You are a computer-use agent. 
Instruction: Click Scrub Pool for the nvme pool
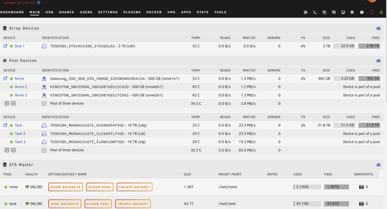(x=100, y=187)
